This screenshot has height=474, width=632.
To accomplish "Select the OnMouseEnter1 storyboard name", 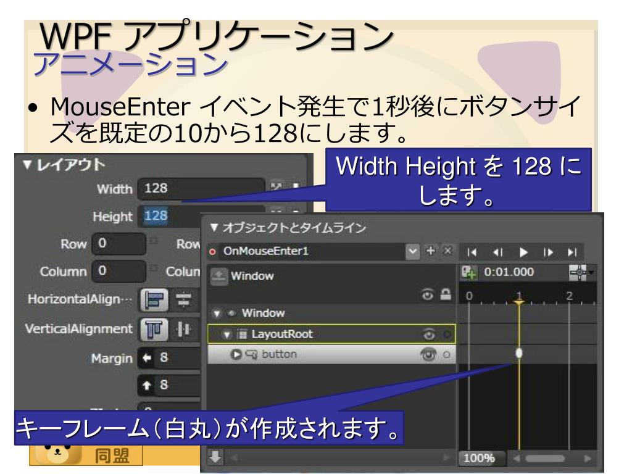I will pos(266,251).
